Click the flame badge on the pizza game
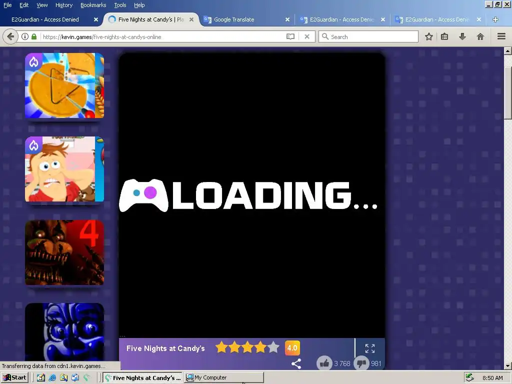The width and height of the screenshot is (512, 384). (33, 61)
